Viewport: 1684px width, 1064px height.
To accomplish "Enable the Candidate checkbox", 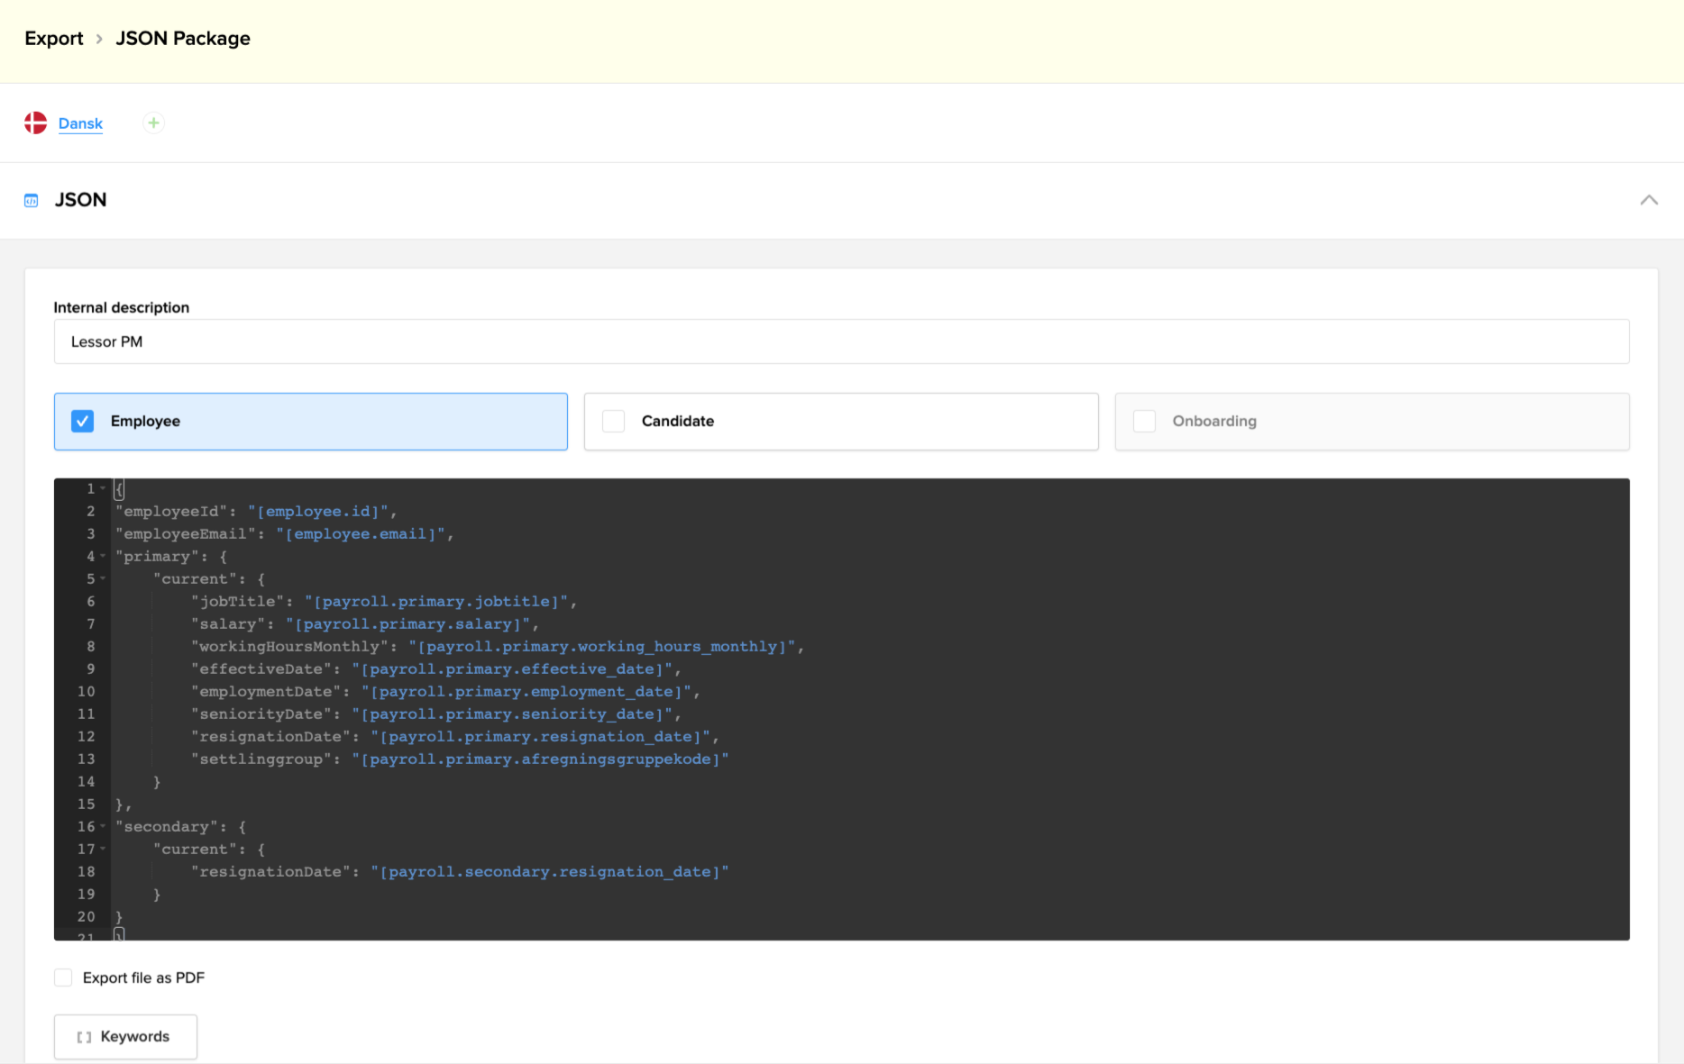I will [613, 422].
